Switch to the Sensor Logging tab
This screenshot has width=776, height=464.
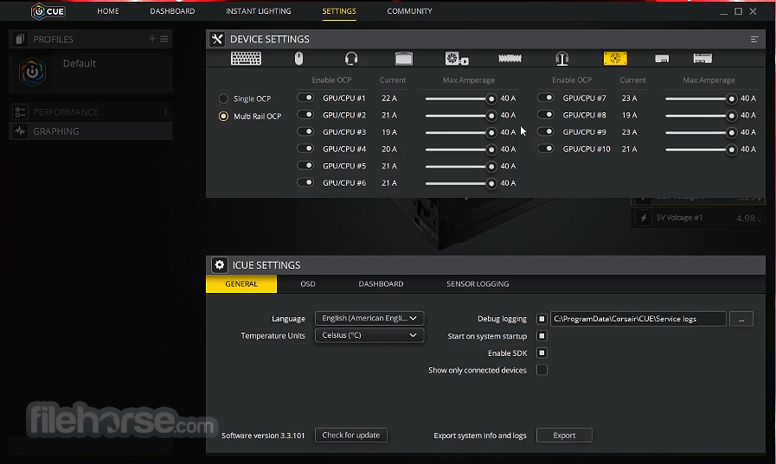tap(478, 283)
